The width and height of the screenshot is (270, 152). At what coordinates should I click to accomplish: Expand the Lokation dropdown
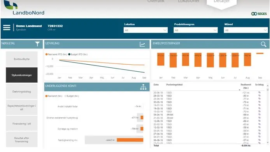(x=146, y=30)
